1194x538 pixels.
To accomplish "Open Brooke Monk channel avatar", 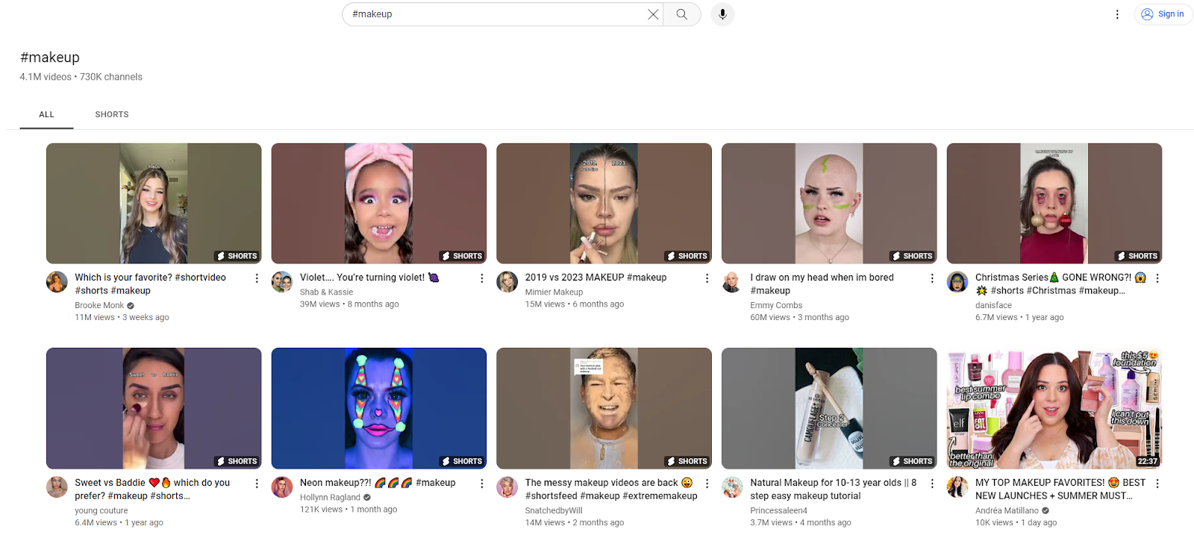I will 57,282.
